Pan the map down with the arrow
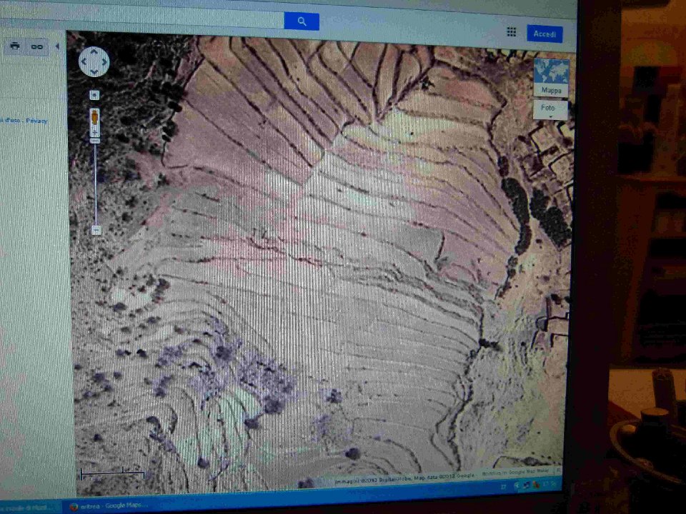This screenshot has width=686, height=514. pos(94,71)
